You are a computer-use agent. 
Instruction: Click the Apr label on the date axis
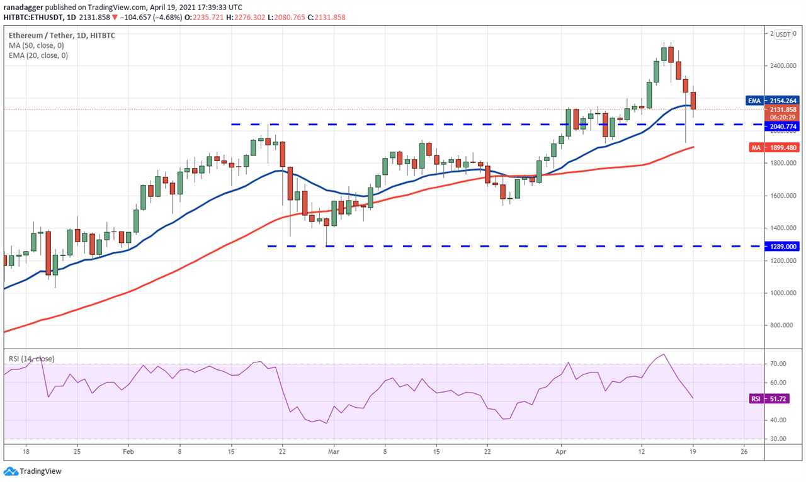coord(560,451)
